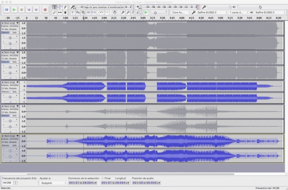288x190 pixels.
Task: Select the Longitud radio button
Action: pos(113,178)
